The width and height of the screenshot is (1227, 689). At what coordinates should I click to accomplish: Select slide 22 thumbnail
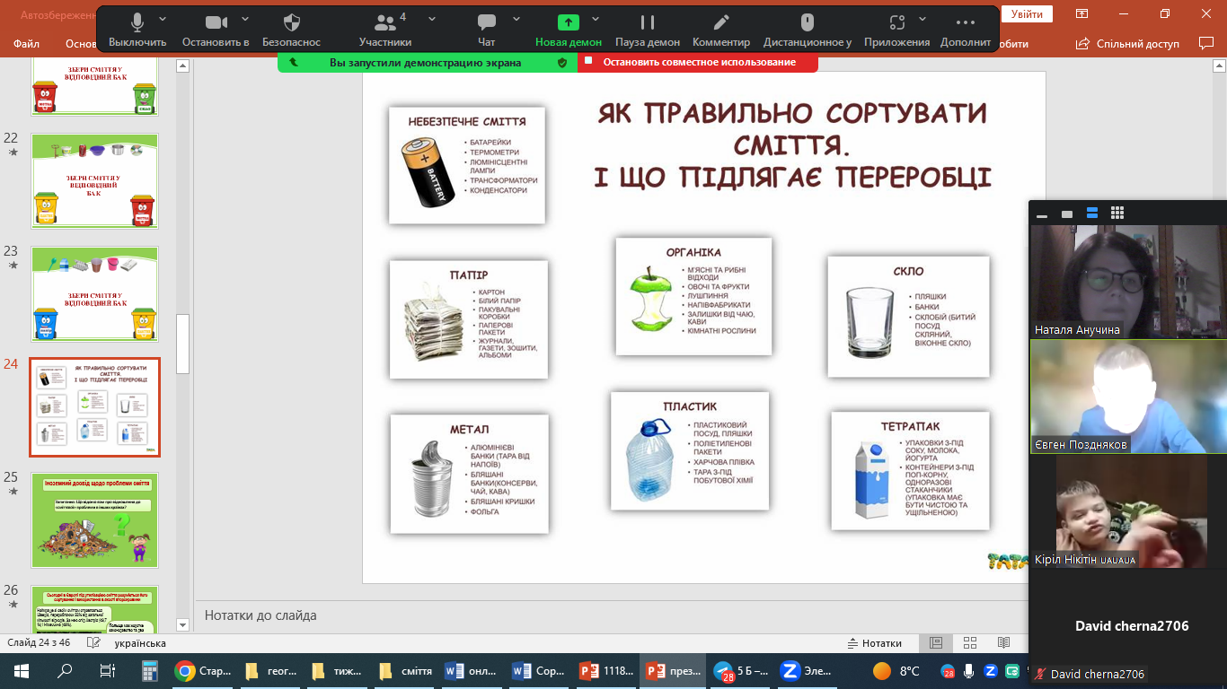pyautogui.click(x=95, y=181)
